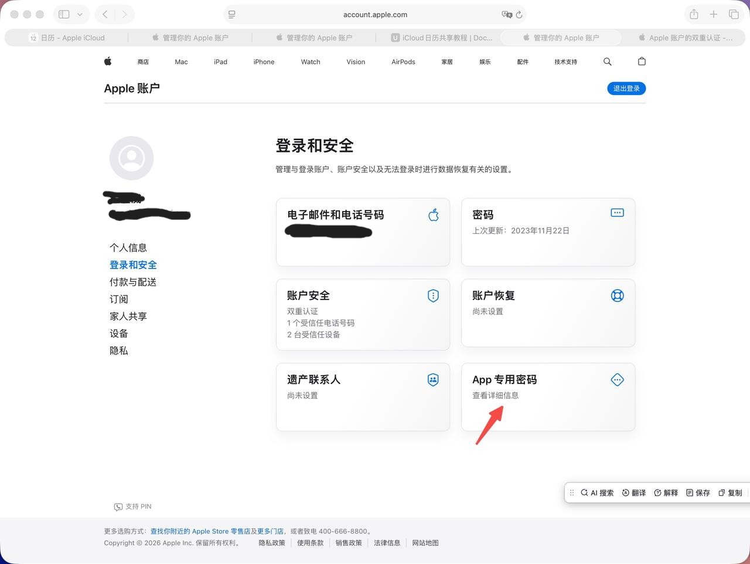Open the 家居 menu item
Viewport: 750px width, 564px height.
click(447, 62)
